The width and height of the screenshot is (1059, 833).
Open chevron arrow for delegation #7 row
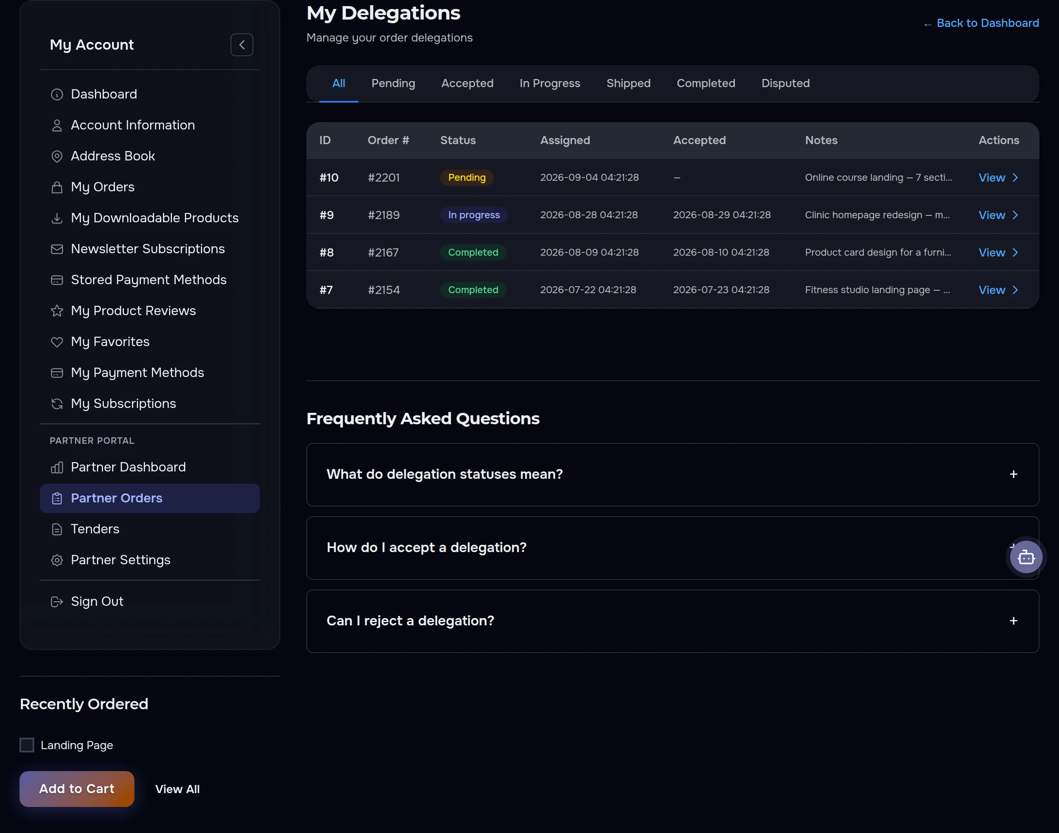click(x=1015, y=290)
